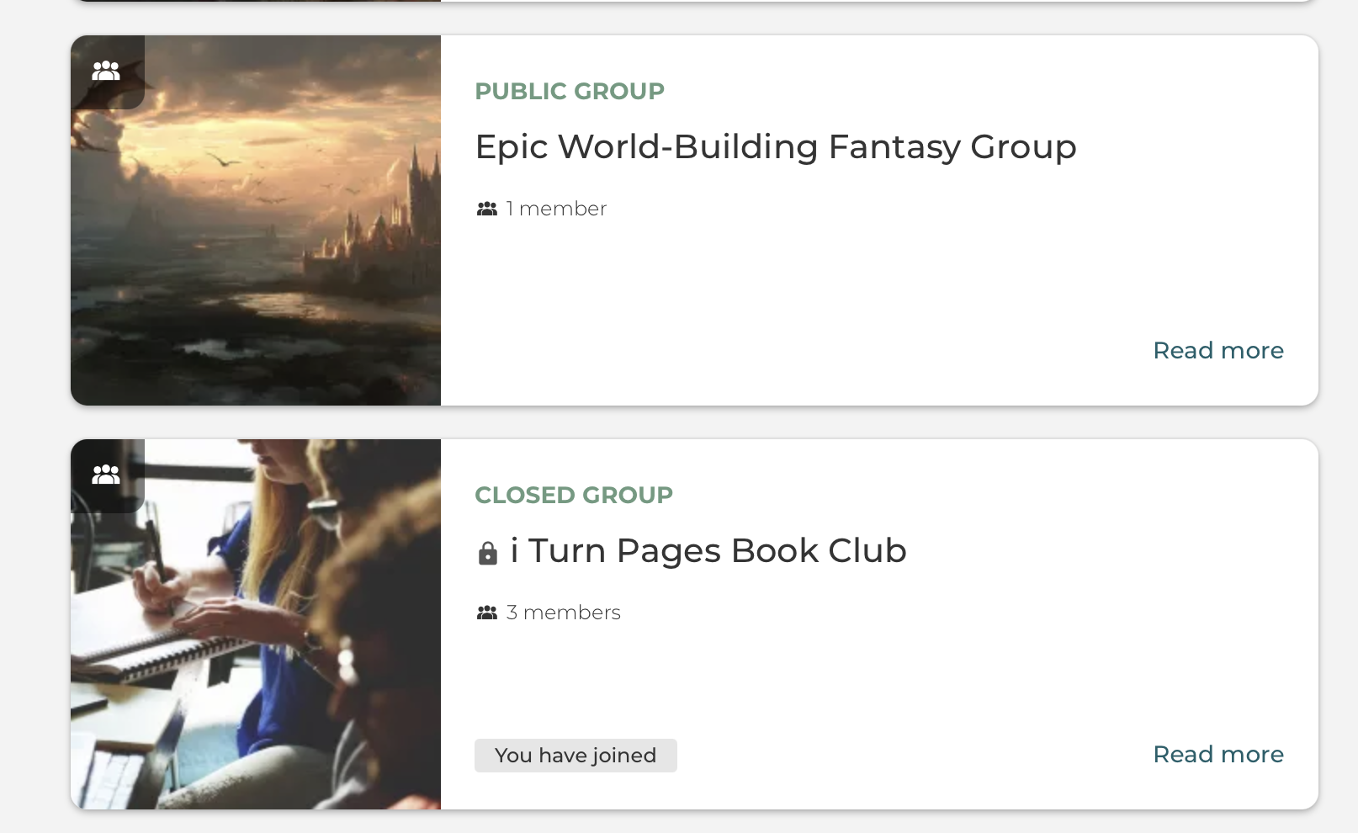Open Epic World-Building Fantasy Group title

click(776, 146)
